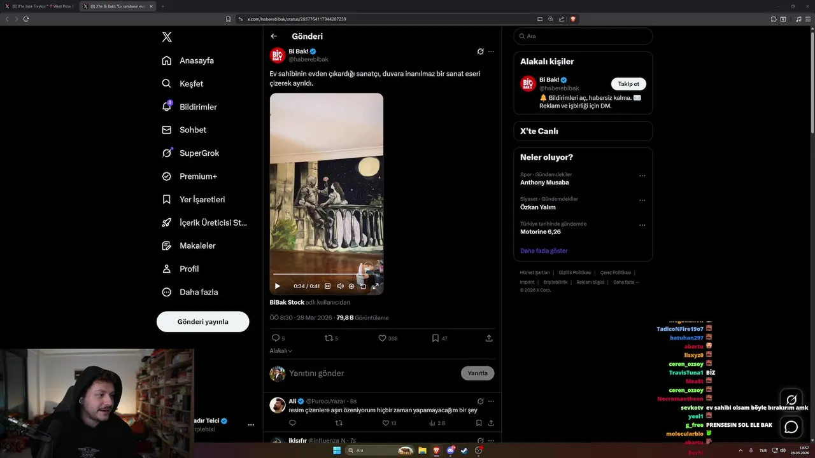Reload the page in browser
The height and width of the screenshot is (458, 815).
pos(26,19)
